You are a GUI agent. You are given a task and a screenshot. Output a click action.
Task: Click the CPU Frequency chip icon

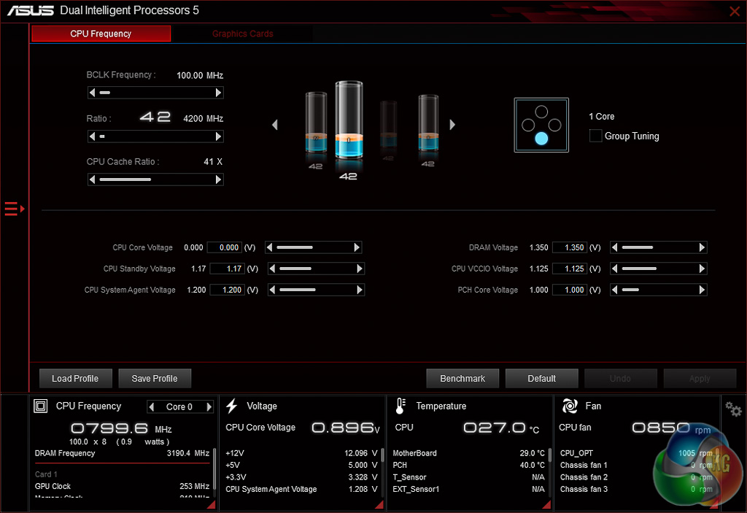(42, 406)
